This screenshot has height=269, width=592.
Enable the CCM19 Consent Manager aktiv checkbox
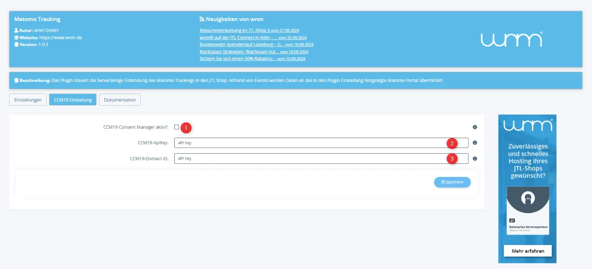point(176,127)
